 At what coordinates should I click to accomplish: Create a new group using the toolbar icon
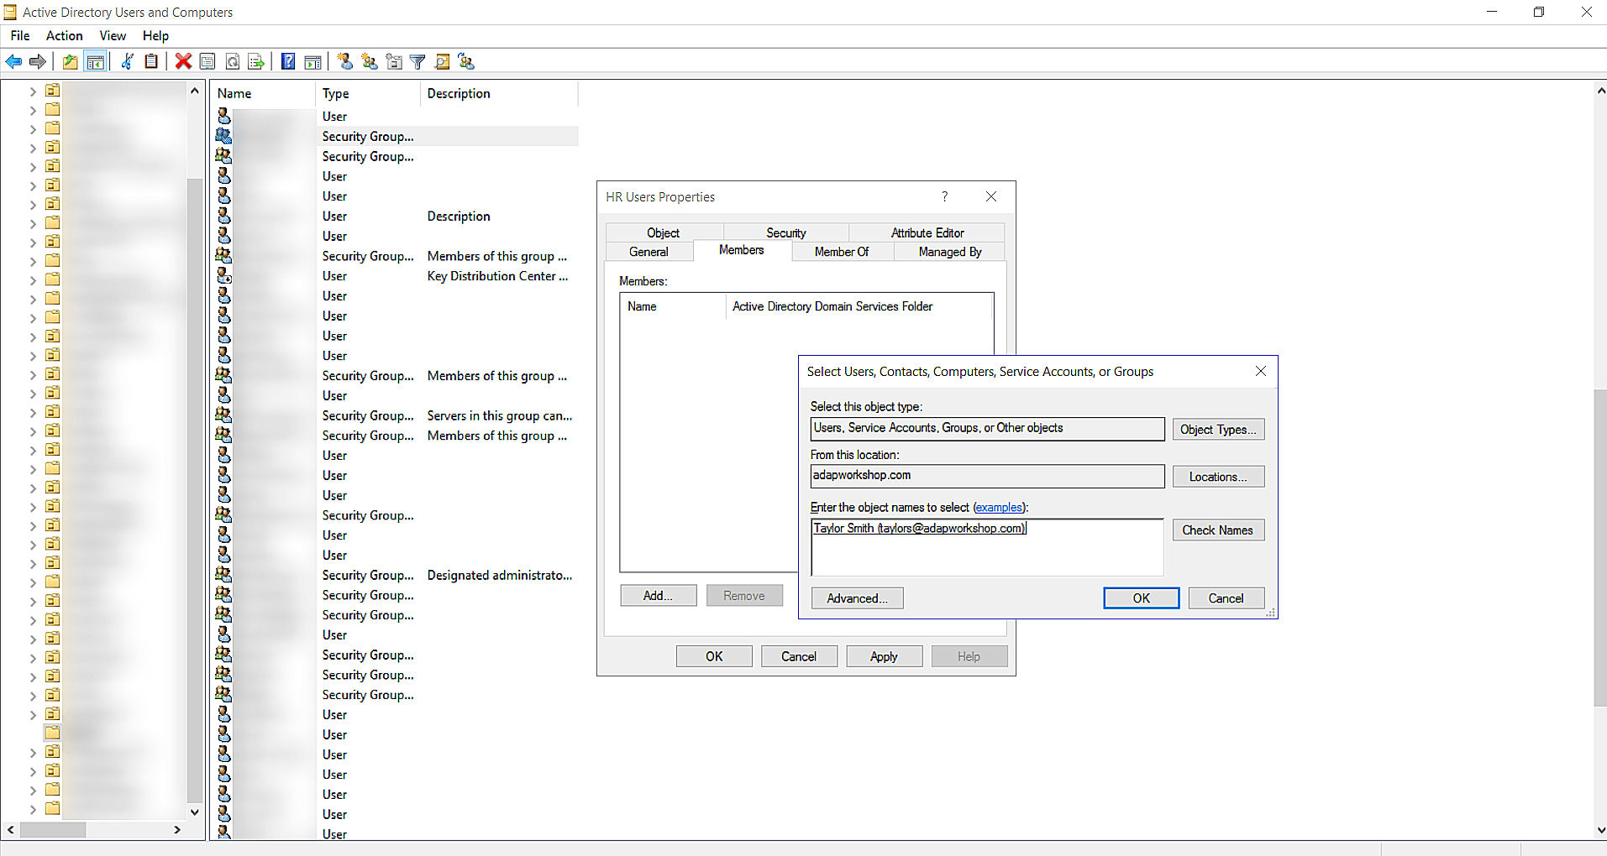click(369, 61)
